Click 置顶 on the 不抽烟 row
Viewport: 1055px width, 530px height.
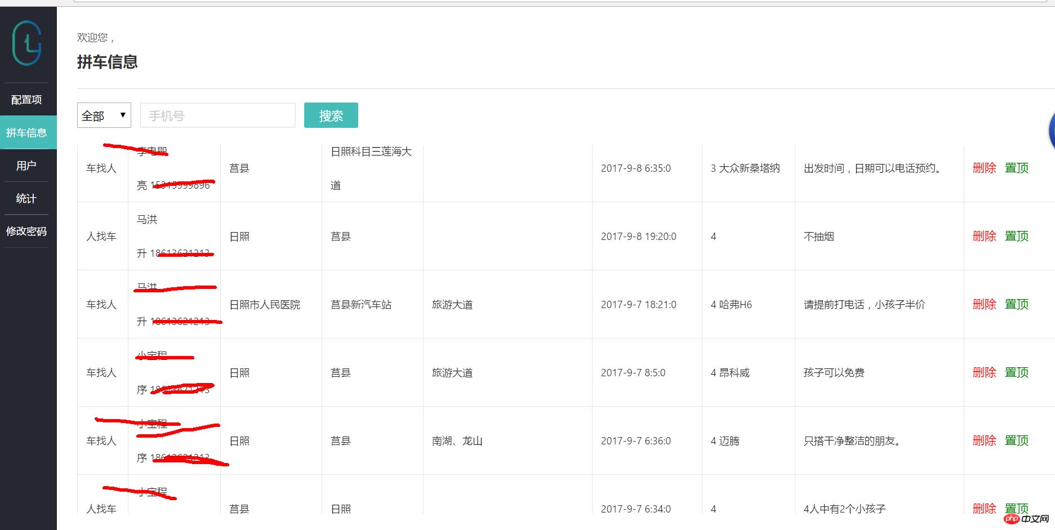(x=1017, y=236)
